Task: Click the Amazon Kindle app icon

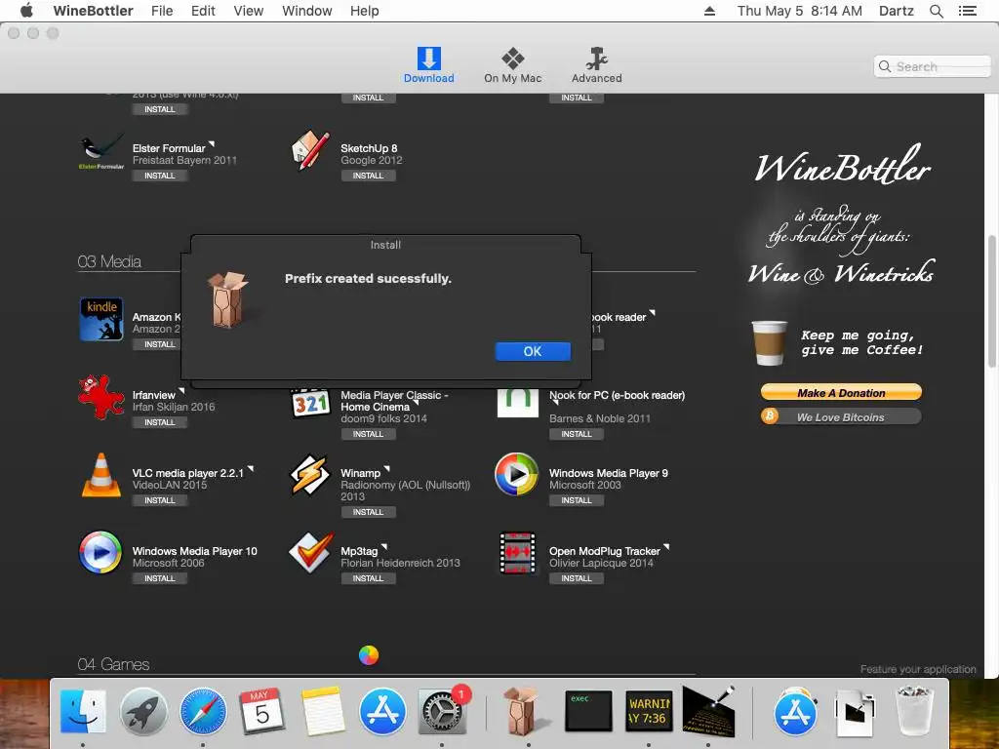Action: [x=101, y=320]
